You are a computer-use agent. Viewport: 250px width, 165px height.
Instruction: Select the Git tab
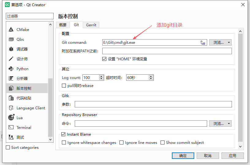[76, 25]
